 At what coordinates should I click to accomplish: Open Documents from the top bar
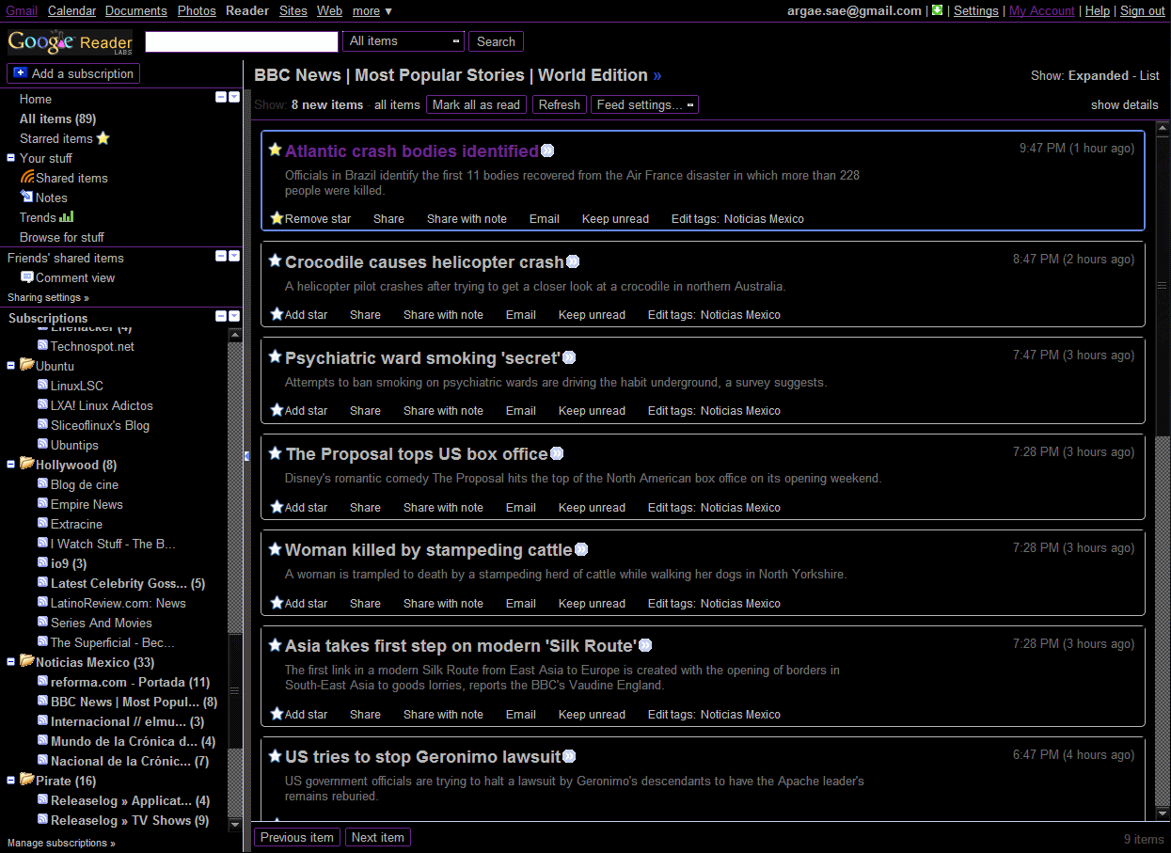(136, 10)
